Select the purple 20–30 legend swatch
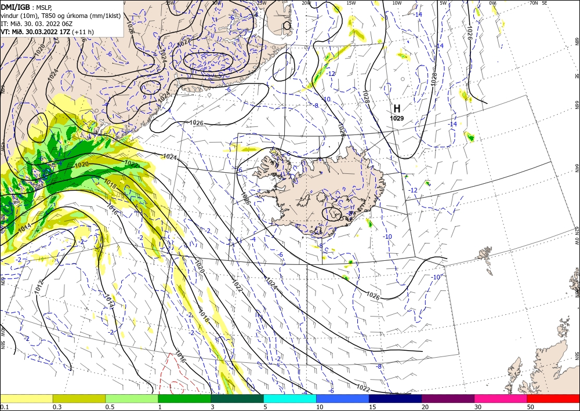 coord(448,398)
